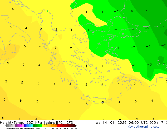This screenshot has height=129, width=167.
Task: Click the '-54' label under the color scale
Action: (9, 128)
